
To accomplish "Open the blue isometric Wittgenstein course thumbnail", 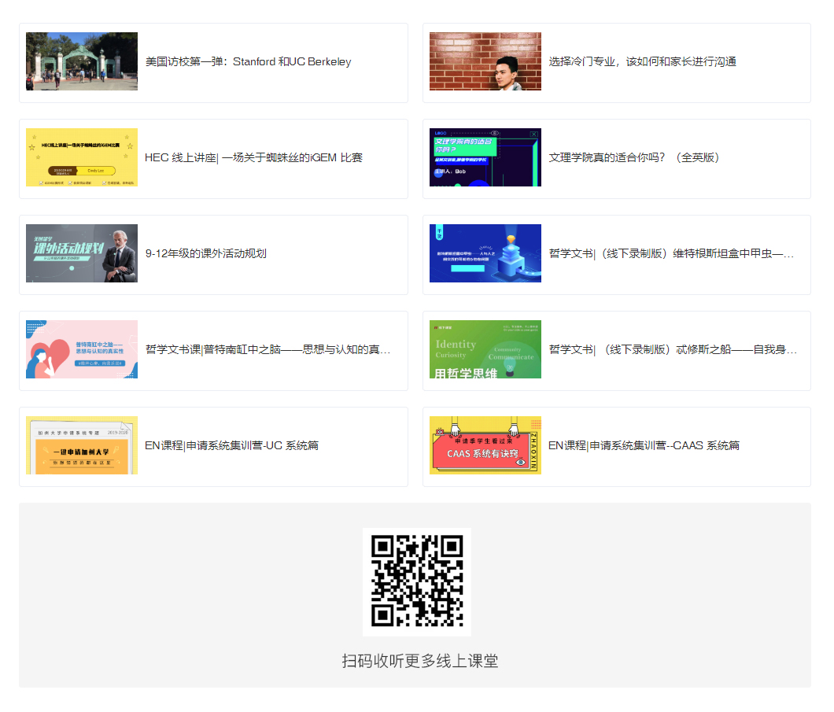I will pyautogui.click(x=485, y=253).
